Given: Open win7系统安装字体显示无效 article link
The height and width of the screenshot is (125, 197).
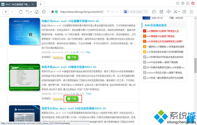Looking at the screenshot, I should [x=165, y=52].
